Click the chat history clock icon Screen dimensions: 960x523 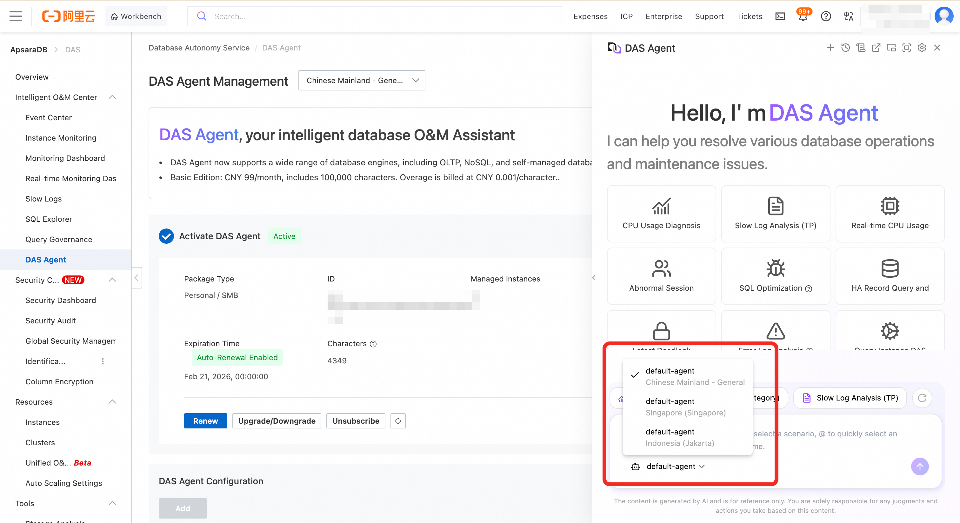point(845,48)
